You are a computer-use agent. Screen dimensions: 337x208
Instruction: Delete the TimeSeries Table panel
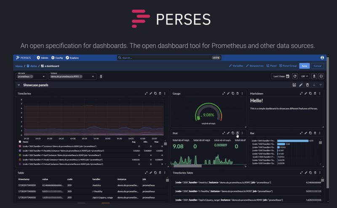tap(315, 173)
